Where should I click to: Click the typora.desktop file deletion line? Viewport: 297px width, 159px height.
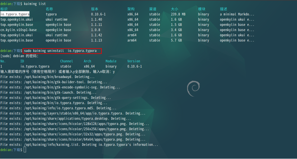[x=66, y=118]
